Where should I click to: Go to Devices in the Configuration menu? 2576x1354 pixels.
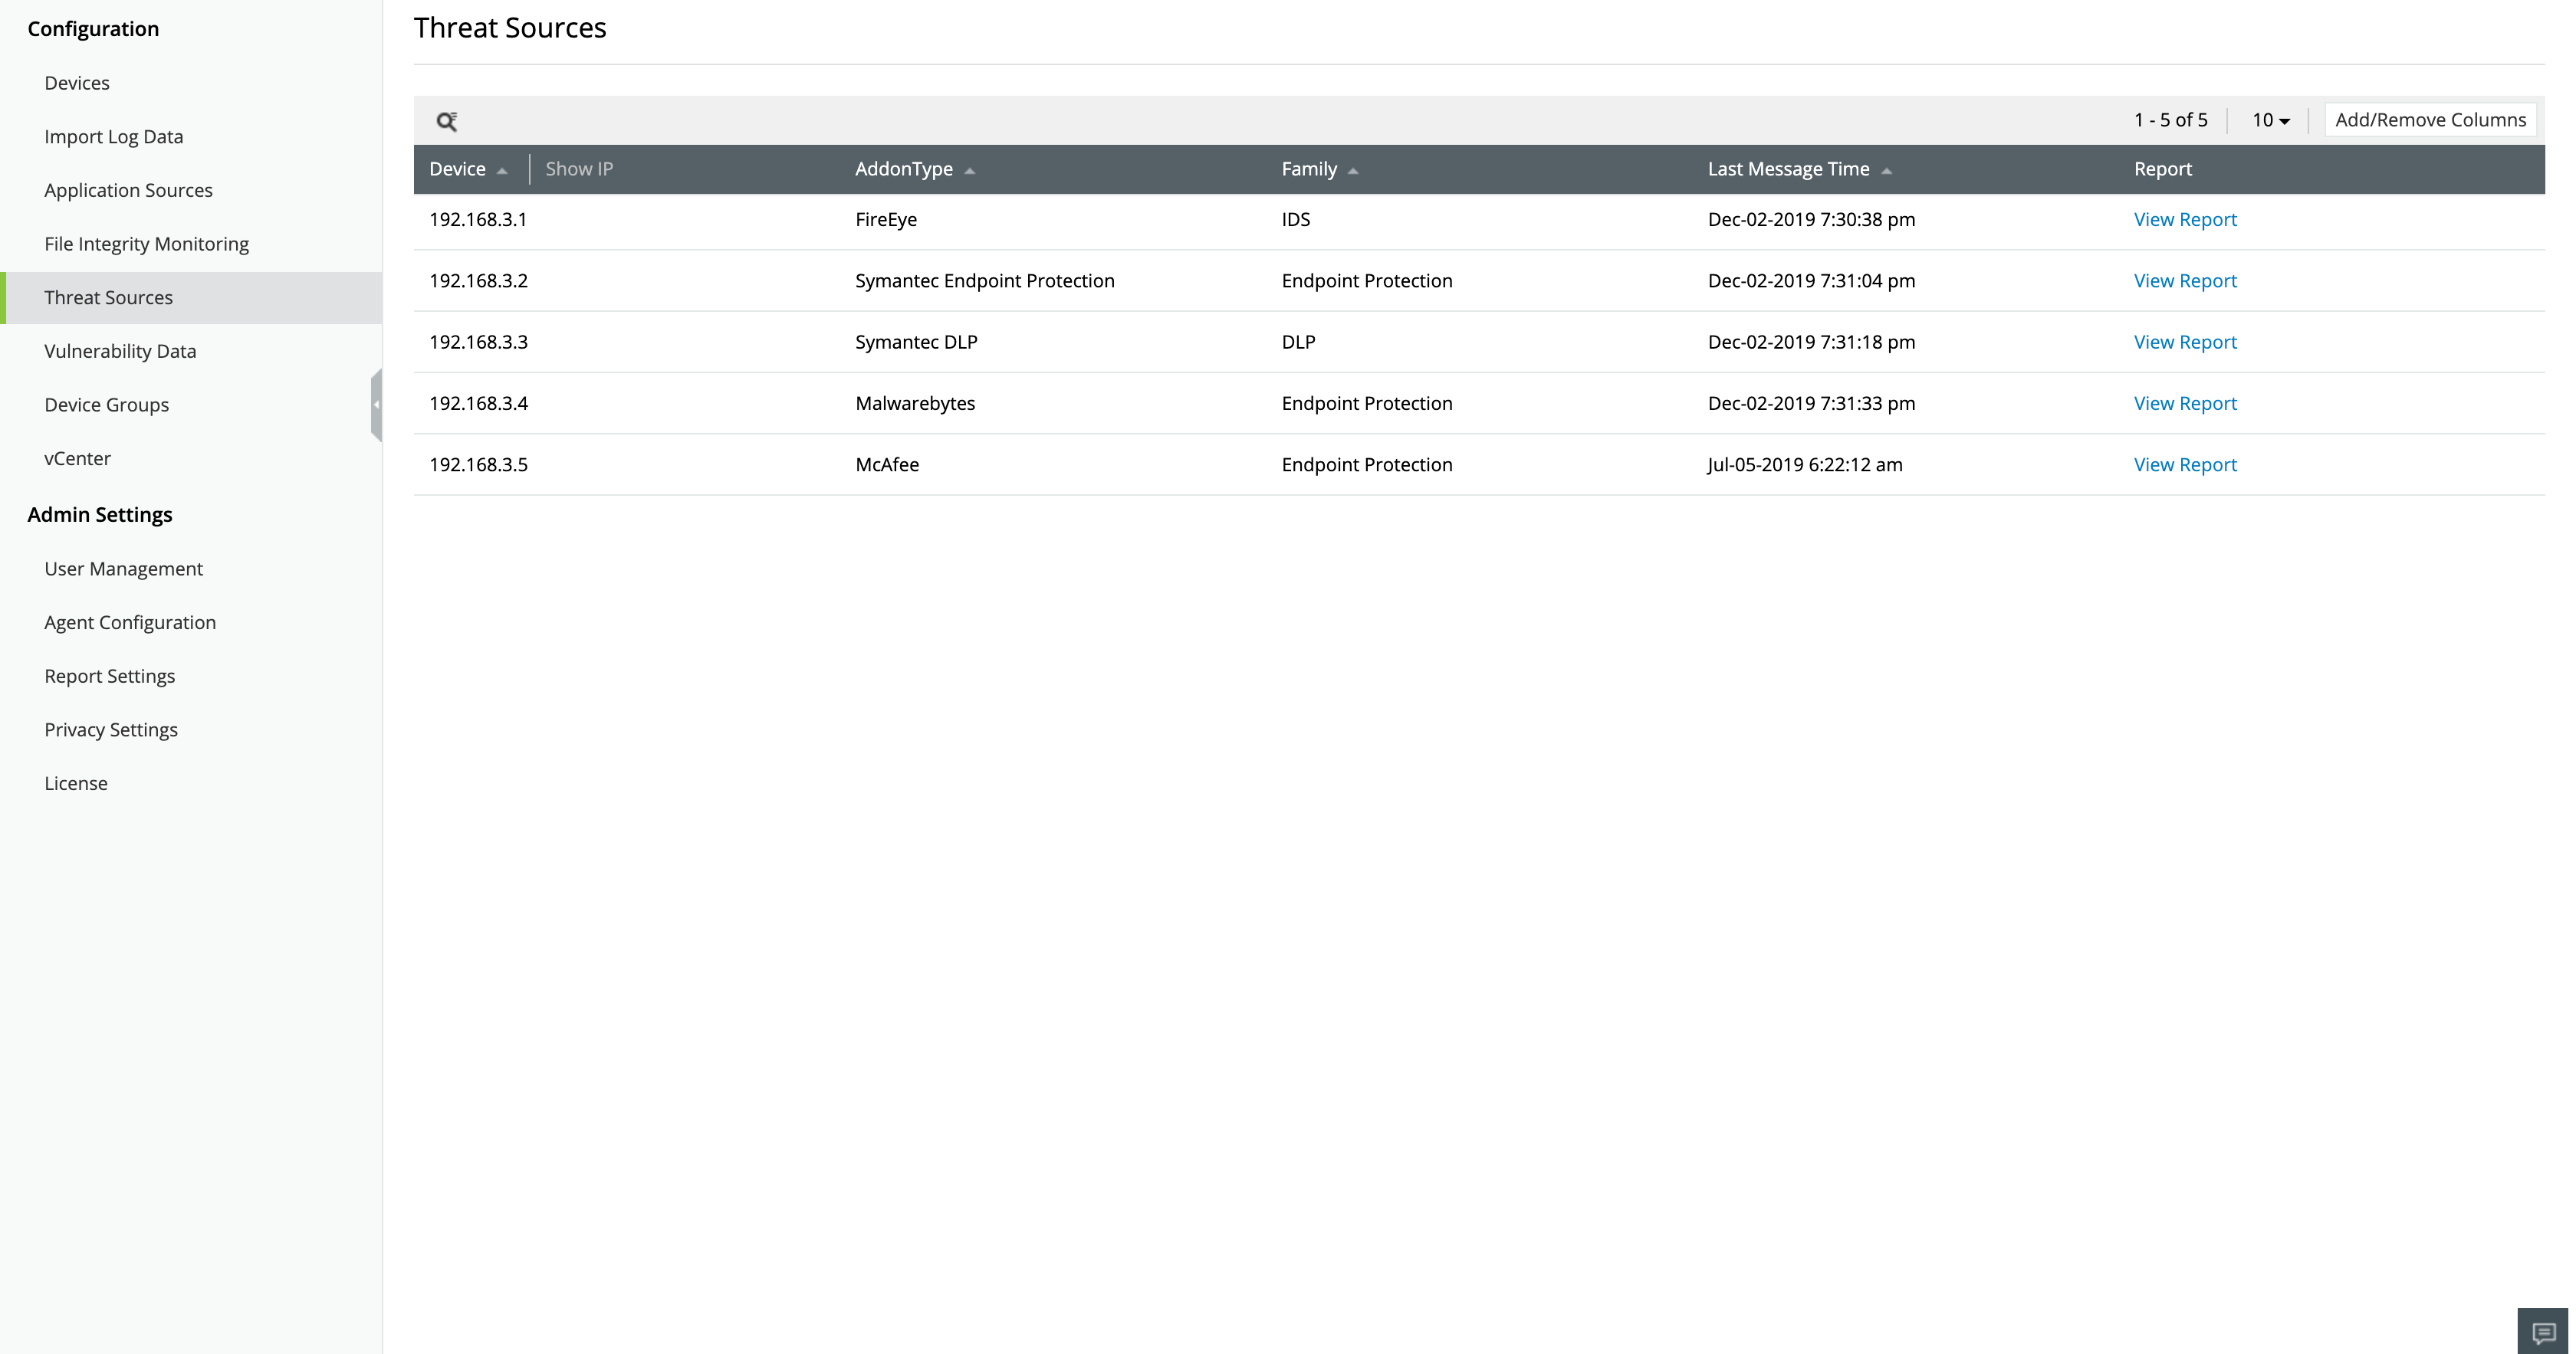tap(77, 83)
